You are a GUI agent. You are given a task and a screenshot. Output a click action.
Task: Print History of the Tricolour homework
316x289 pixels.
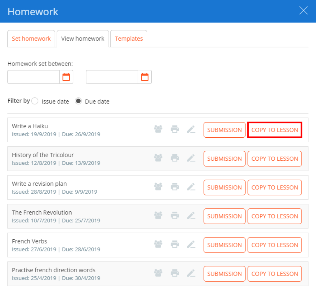click(x=175, y=158)
